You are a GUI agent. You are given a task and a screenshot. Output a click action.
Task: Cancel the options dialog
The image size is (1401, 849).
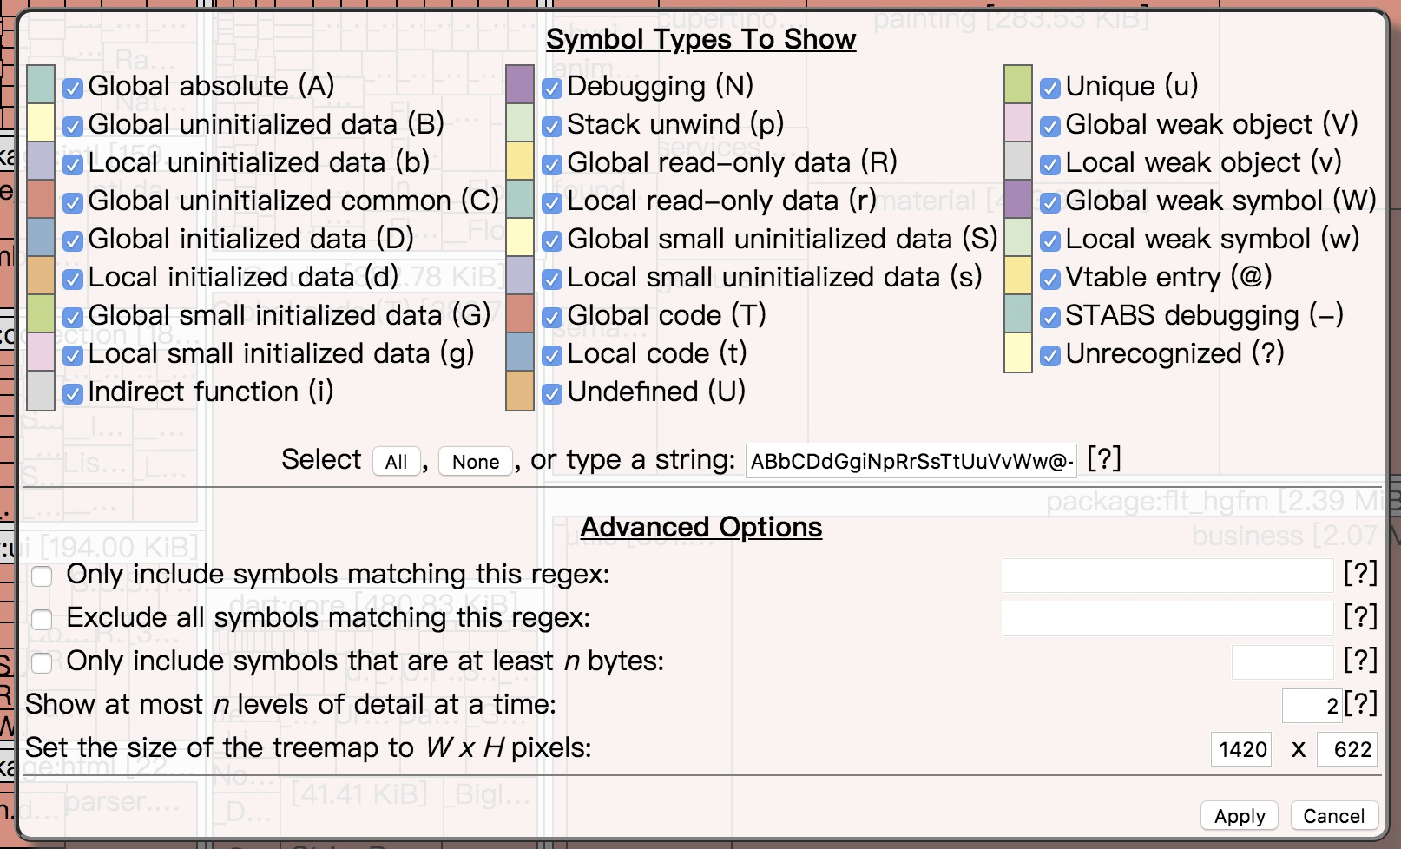(1333, 816)
